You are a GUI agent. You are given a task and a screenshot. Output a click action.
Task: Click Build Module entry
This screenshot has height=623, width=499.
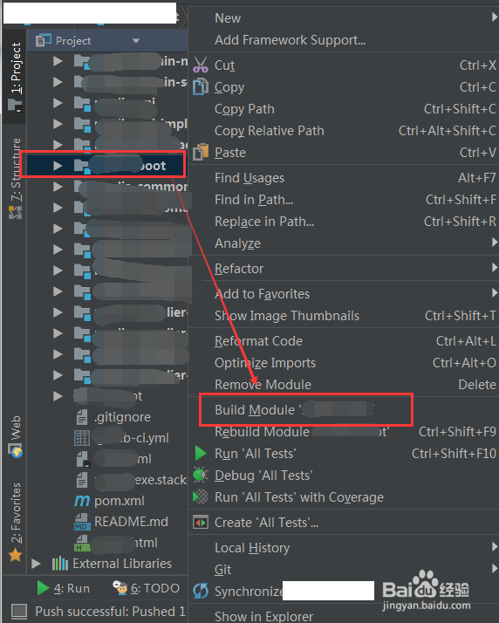(343, 409)
